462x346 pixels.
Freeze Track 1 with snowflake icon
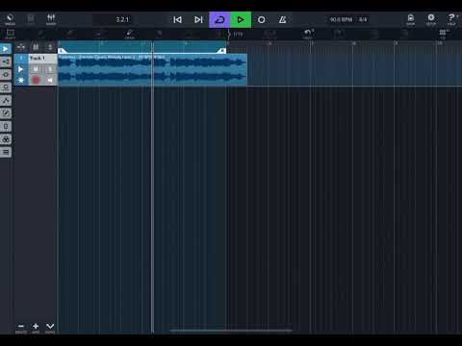tap(21, 80)
